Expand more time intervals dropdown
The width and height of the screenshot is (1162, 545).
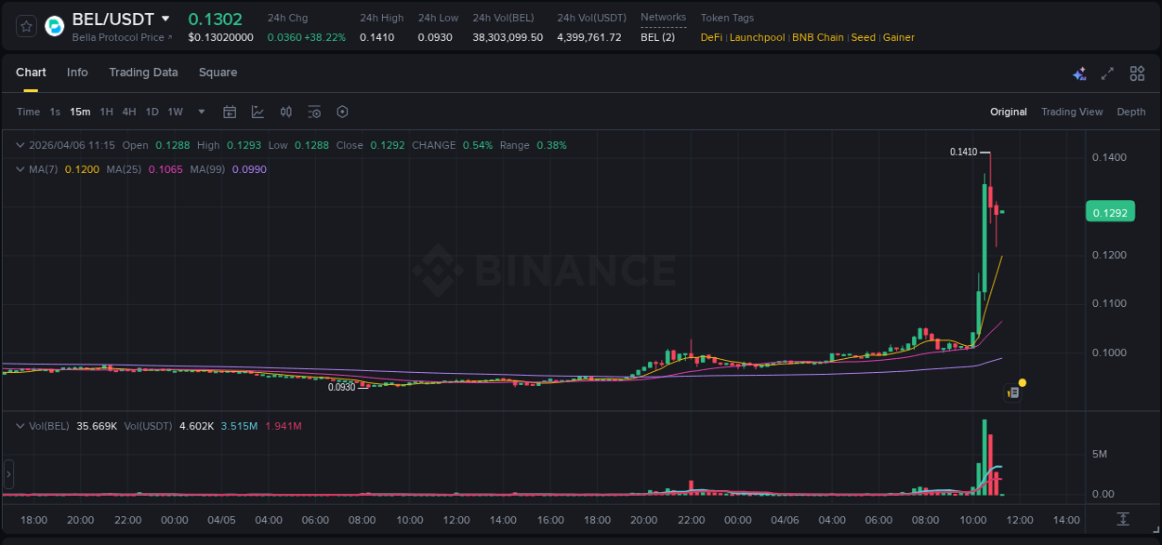202,112
